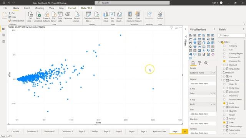246x138 pixels.
Task: Open the Modeling ribbon tab
Action: coord(39,8)
